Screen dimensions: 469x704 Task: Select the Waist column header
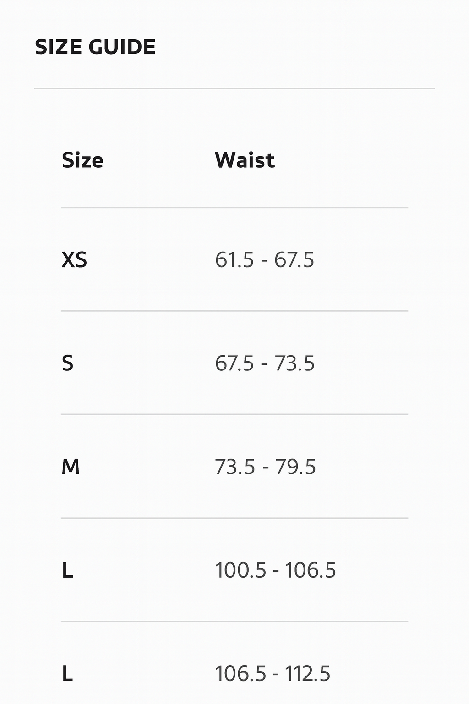[245, 160]
